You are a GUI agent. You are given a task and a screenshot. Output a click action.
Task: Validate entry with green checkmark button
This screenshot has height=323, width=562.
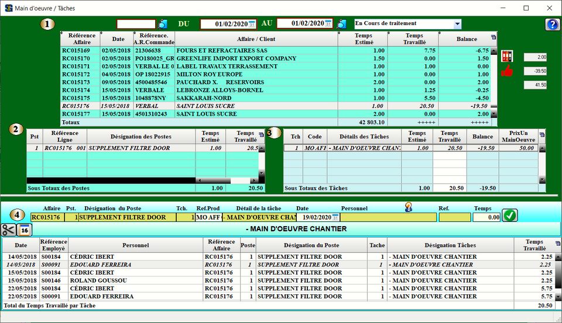[510, 216]
